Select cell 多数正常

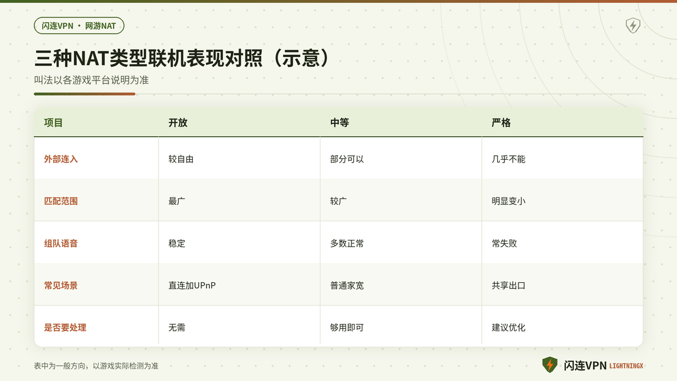click(347, 243)
